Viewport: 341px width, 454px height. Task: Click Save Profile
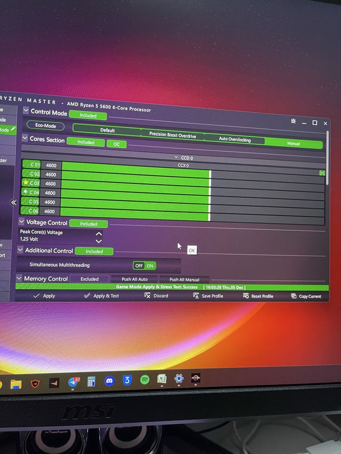pos(208,296)
